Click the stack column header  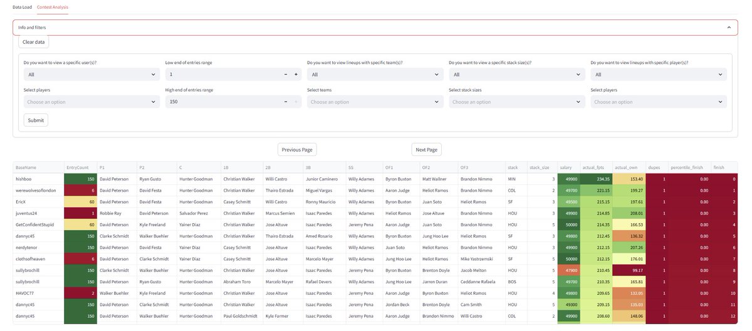(516, 167)
